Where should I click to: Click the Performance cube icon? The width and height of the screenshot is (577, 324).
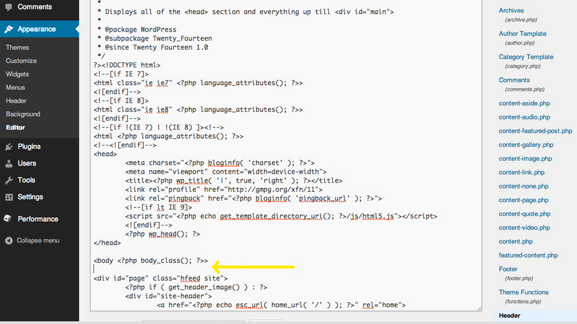7,218
